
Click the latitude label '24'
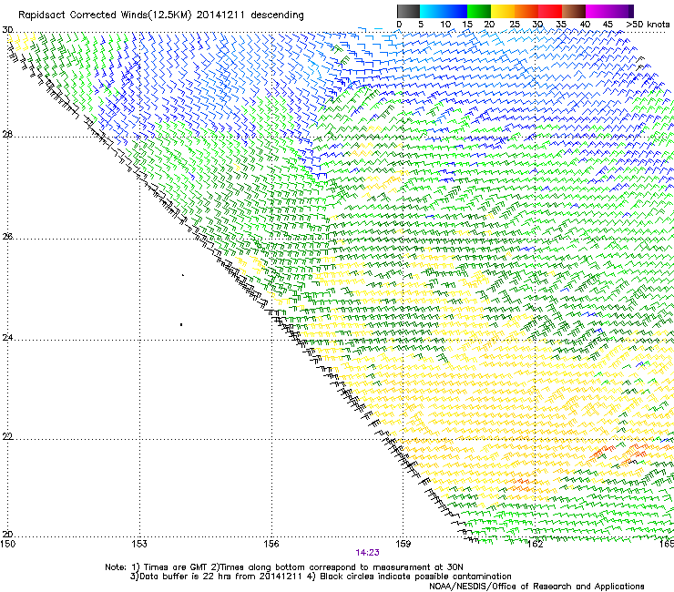tap(7, 338)
